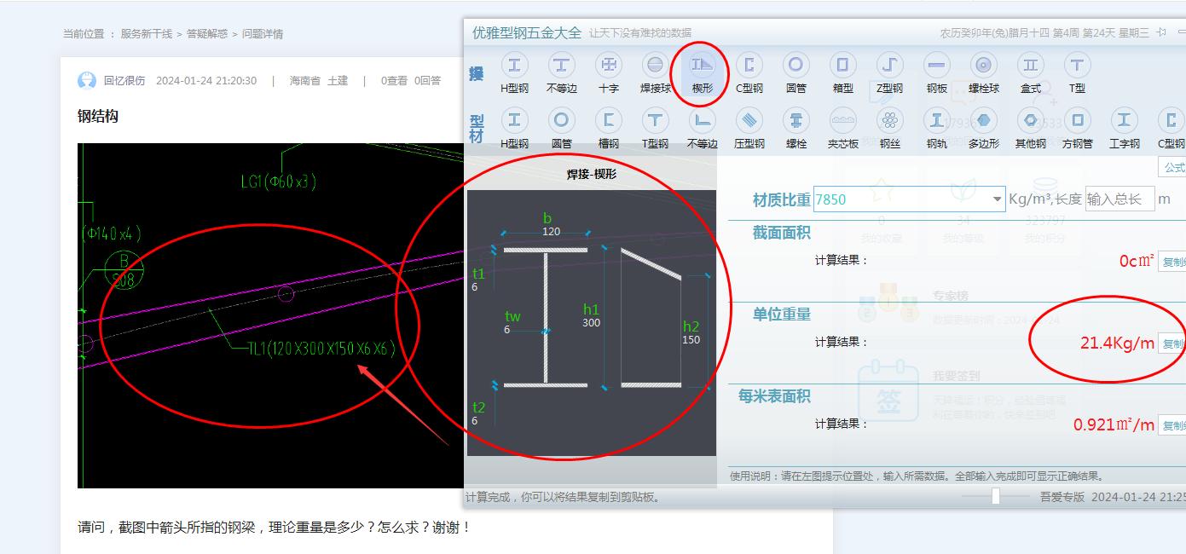Open the 钢板 steel plate icon

click(x=936, y=72)
